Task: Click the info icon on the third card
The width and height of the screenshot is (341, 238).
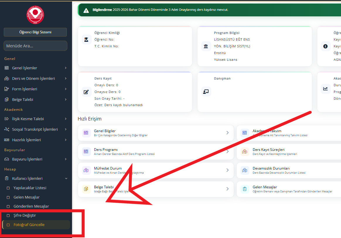Action: click(325, 46)
